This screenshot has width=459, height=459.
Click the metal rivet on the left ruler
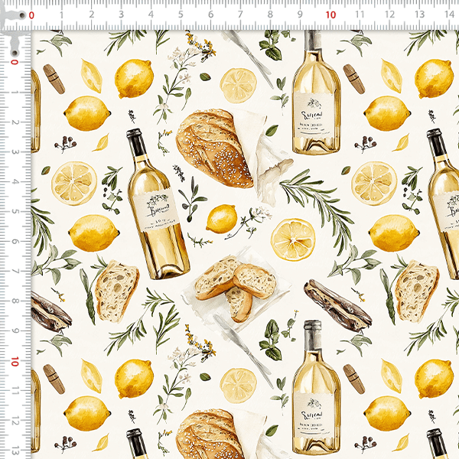pyautogui.click(x=15, y=53)
